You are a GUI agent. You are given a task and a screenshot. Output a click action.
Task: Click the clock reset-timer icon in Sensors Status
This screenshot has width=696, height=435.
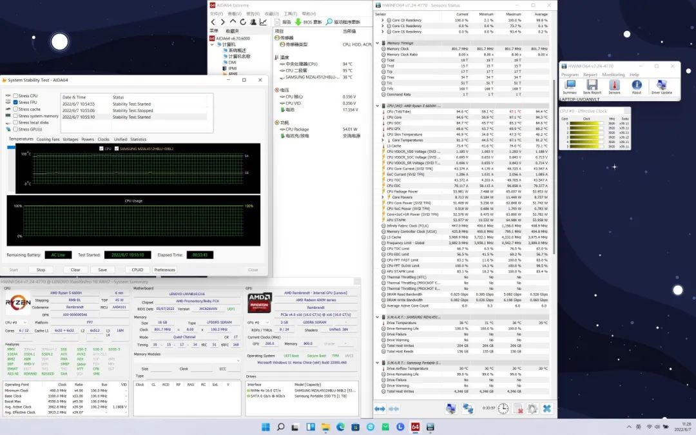click(503, 409)
